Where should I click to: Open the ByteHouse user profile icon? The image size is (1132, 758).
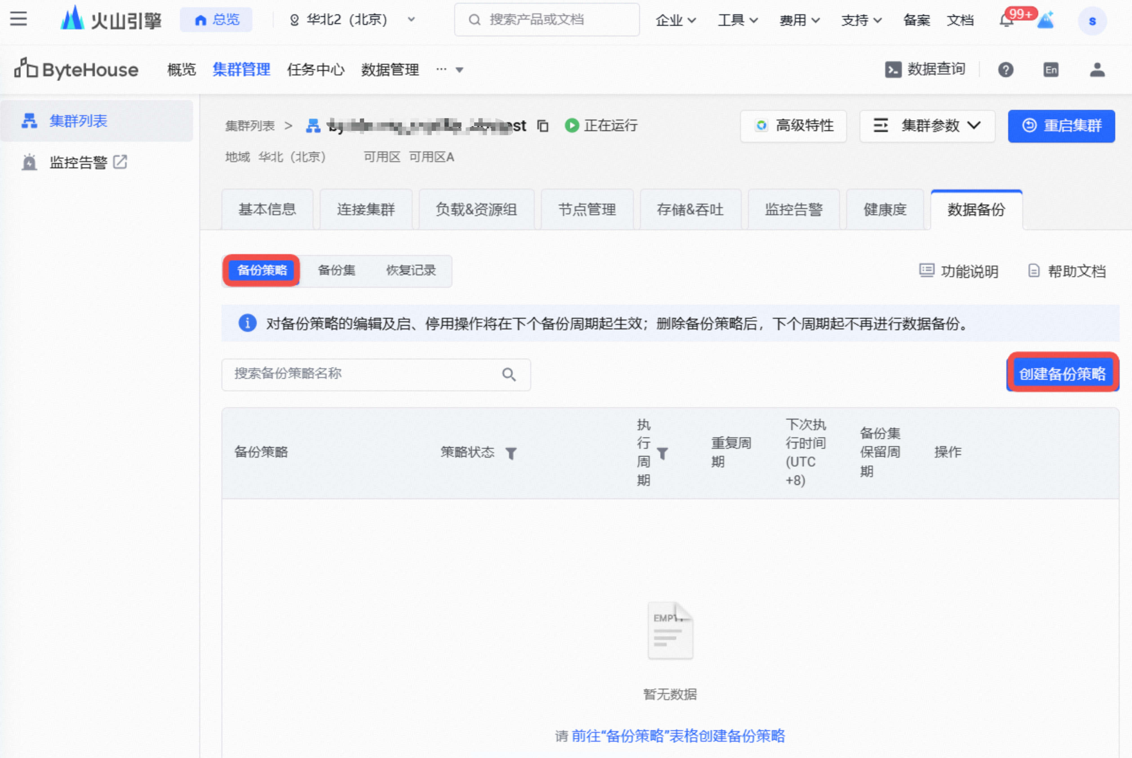(1097, 69)
